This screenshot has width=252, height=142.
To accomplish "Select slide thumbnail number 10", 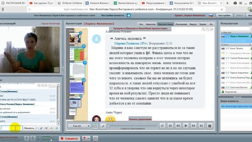I will 77,87.
